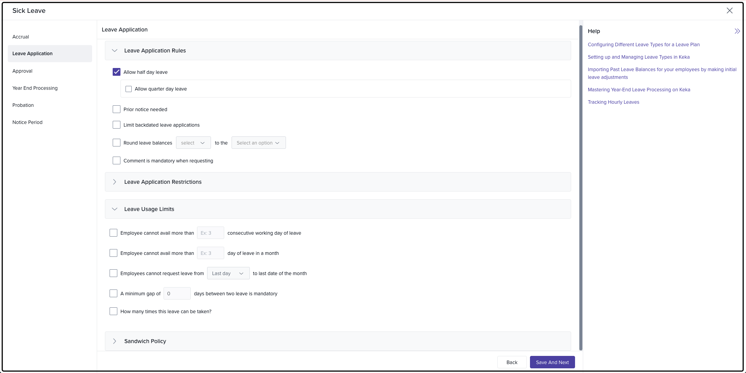Collapse the Leave Usage Limits section
Viewport: 746px width, 373px height.
[115, 209]
